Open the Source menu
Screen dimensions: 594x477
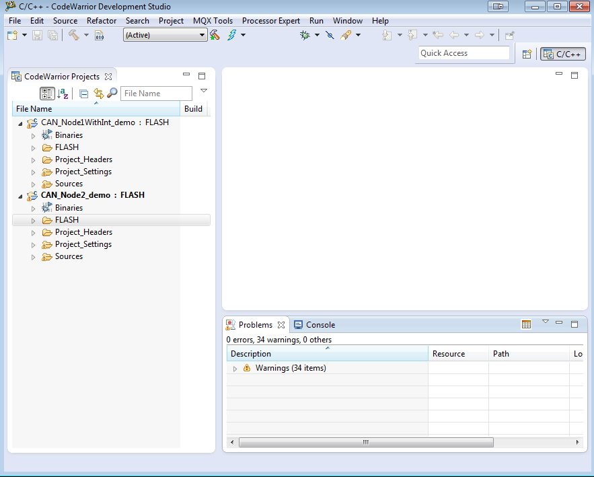pos(65,21)
